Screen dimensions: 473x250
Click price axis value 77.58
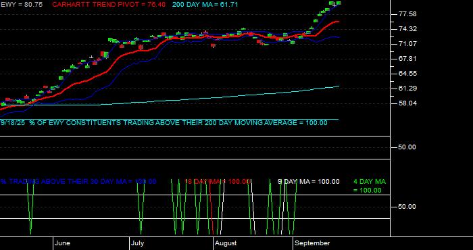407,14
